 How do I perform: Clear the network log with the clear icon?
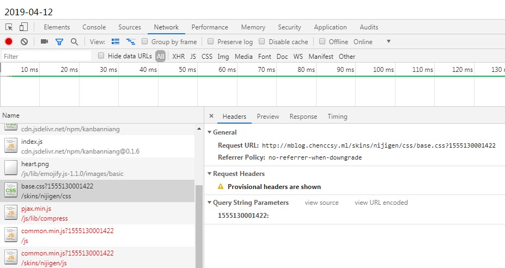tap(24, 41)
